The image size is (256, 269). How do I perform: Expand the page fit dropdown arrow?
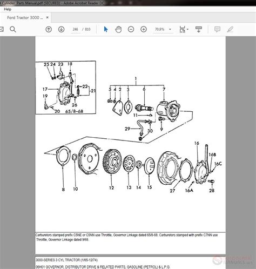pos(187,29)
